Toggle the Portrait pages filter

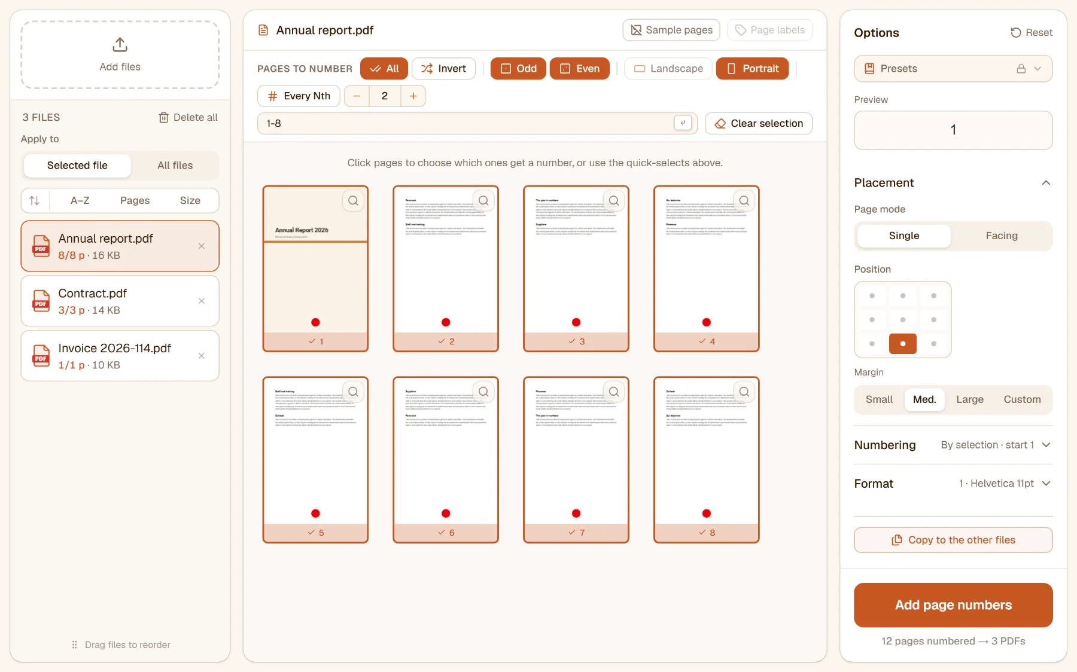[x=752, y=69]
